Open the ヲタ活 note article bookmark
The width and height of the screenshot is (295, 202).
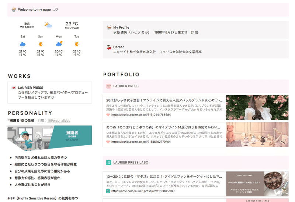195,184
